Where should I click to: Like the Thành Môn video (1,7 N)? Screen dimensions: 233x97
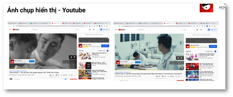[52, 75]
